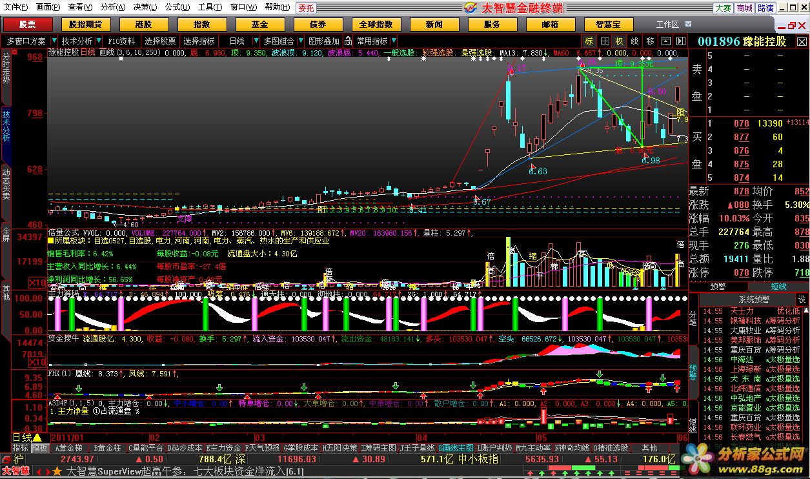
Task: Select the 指标 bottom tab
Action: coord(20,447)
